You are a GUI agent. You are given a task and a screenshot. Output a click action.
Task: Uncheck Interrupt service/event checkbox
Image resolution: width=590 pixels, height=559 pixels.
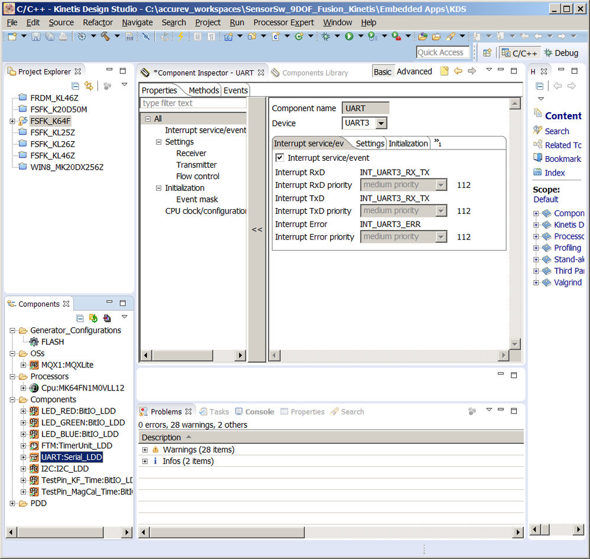tap(280, 158)
